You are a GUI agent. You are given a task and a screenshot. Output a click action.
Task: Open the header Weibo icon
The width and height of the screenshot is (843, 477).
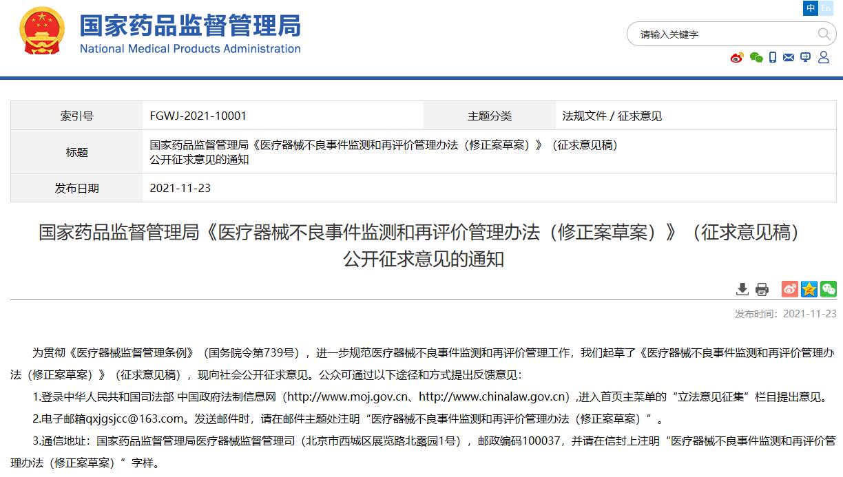pos(737,58)
